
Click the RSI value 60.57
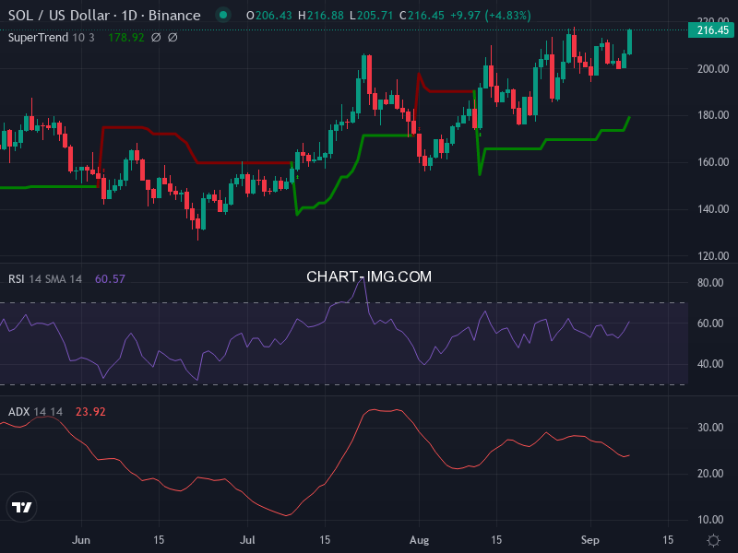point(110,279)
